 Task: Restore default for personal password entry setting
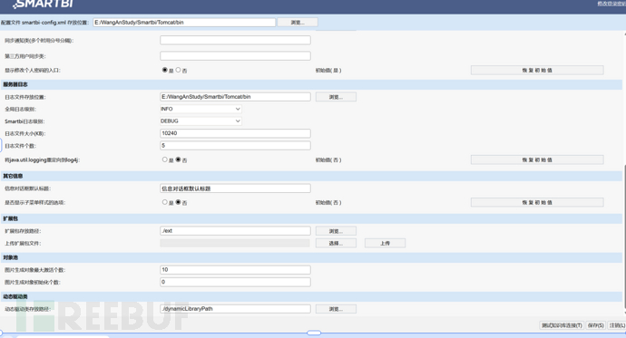coord(537,70)
